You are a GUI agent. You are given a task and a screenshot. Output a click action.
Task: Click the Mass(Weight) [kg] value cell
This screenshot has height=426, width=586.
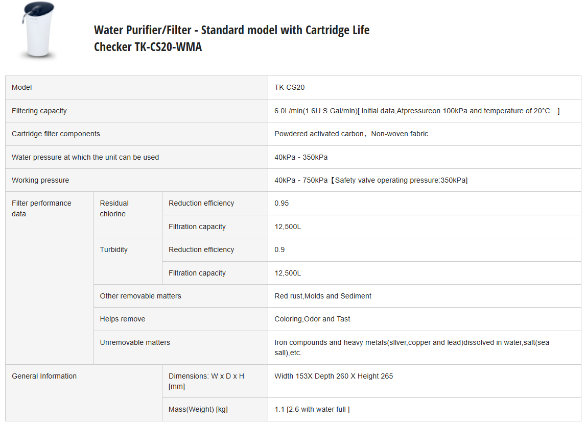click(312, 409)
